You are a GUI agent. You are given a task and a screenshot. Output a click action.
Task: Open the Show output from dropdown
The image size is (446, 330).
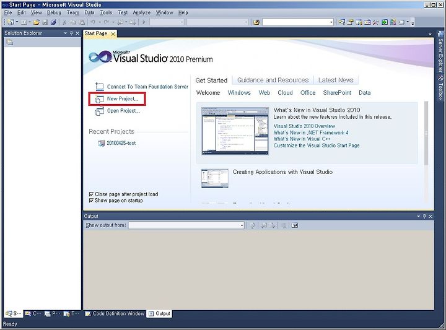pos(242,225)
